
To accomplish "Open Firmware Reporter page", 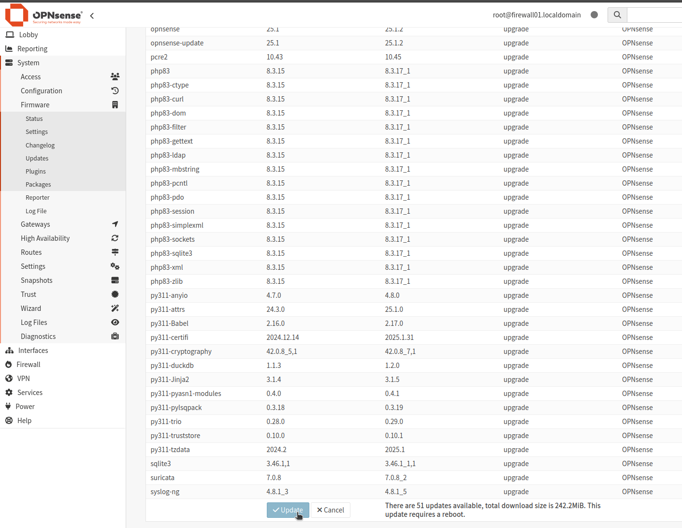I will click(x=38, y=198).
